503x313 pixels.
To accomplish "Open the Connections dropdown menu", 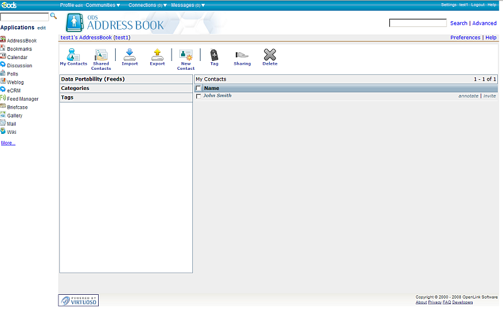I will 148,5.
